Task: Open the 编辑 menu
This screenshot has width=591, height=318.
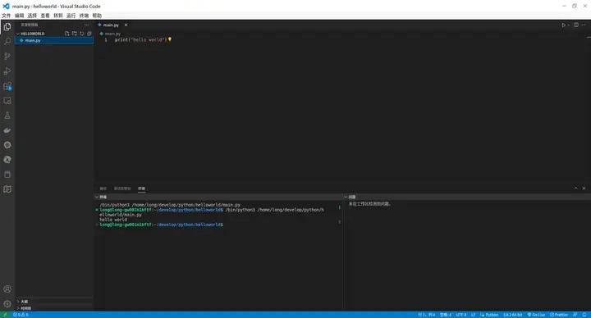Action: pos(19,16)
